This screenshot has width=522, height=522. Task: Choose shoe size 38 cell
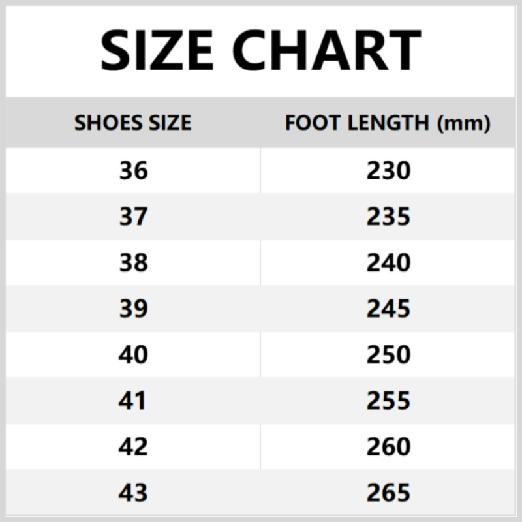[133, 263]
